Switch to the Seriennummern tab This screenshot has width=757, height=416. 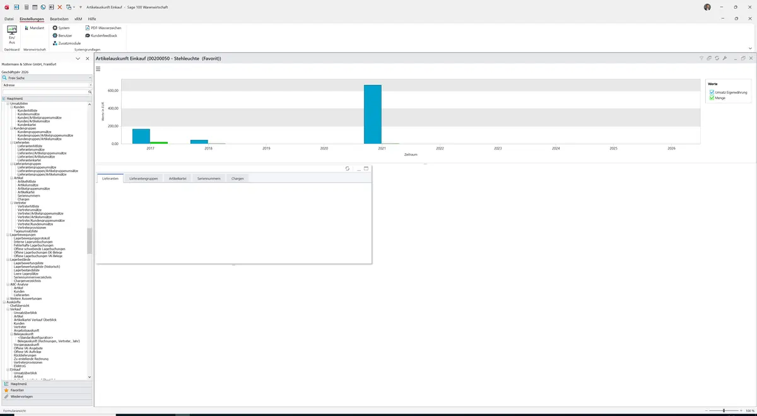coord(209,178)
